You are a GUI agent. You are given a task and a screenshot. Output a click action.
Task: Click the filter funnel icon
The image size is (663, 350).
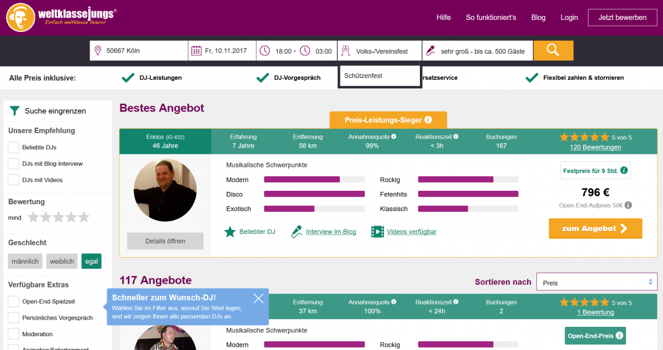pos(15,111)
